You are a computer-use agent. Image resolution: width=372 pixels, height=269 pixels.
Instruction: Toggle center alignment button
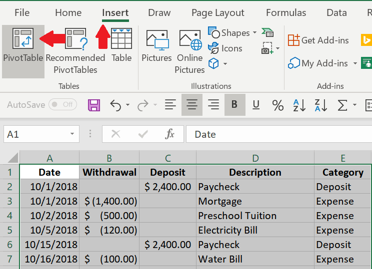tap(192, 105)
